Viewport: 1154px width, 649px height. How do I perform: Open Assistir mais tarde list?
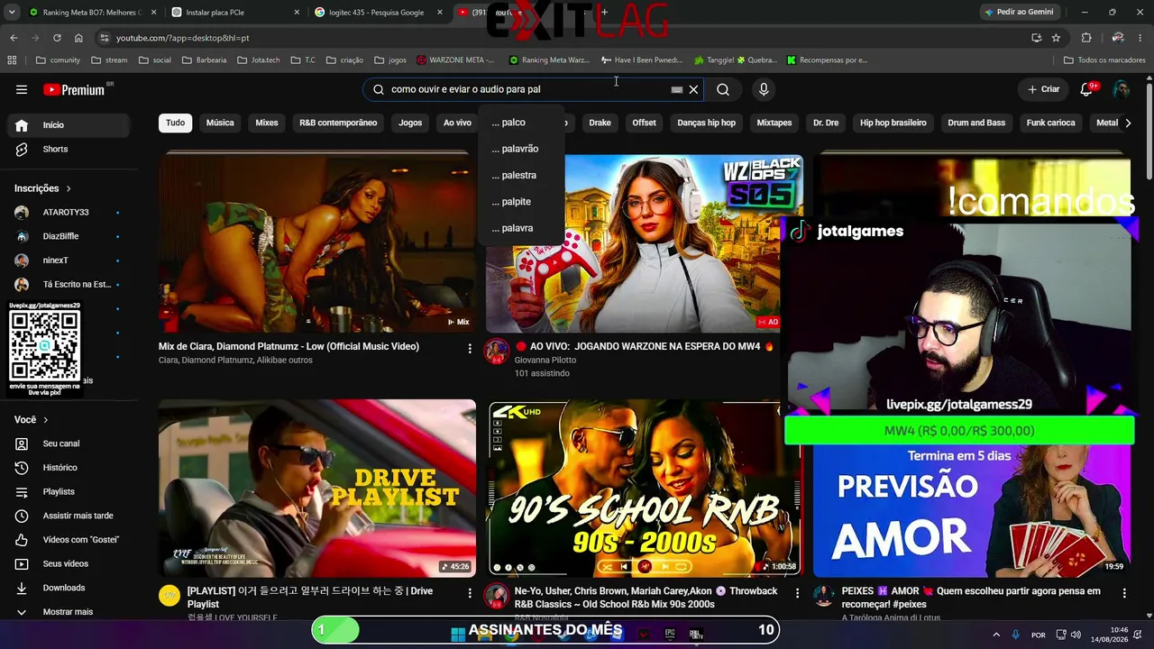coord(70,516)
